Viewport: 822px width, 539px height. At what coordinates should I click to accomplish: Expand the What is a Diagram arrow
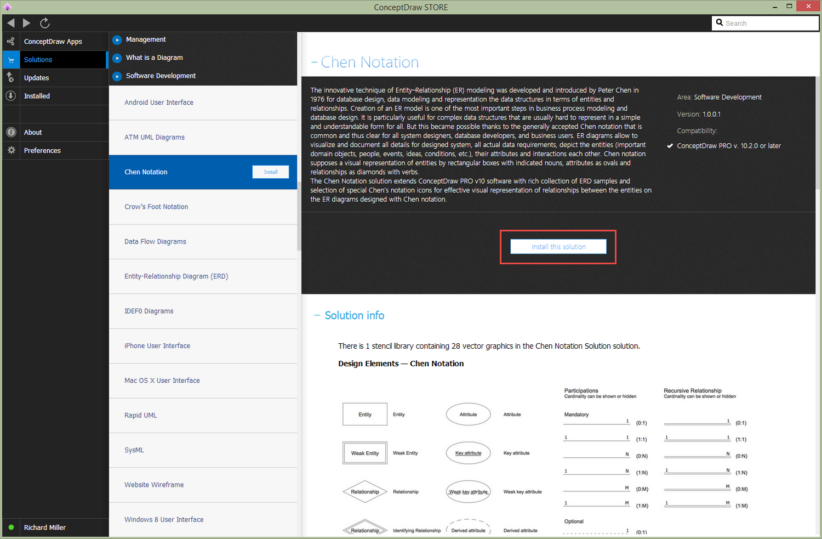pyautogui.click(x=117, y=58)
